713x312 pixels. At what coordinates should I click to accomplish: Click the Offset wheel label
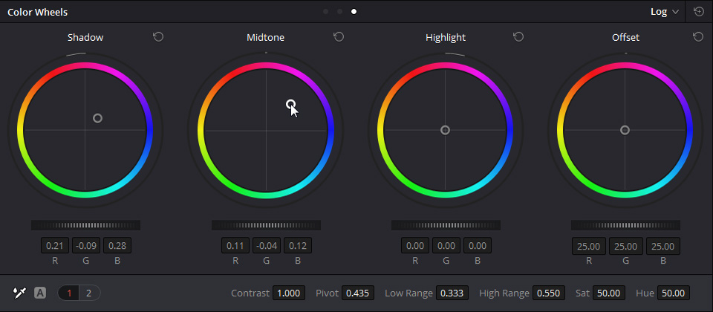[625, 37]
